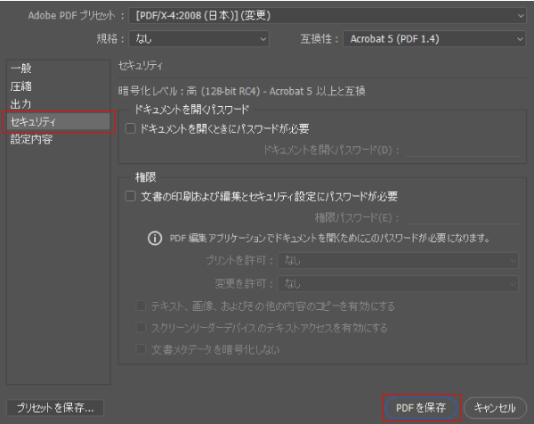Click the セキュリティ panel heading text

(x=141, y=66)
